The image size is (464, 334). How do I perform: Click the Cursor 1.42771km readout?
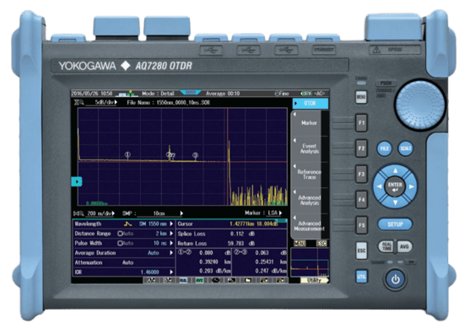(x=232, y=224)
